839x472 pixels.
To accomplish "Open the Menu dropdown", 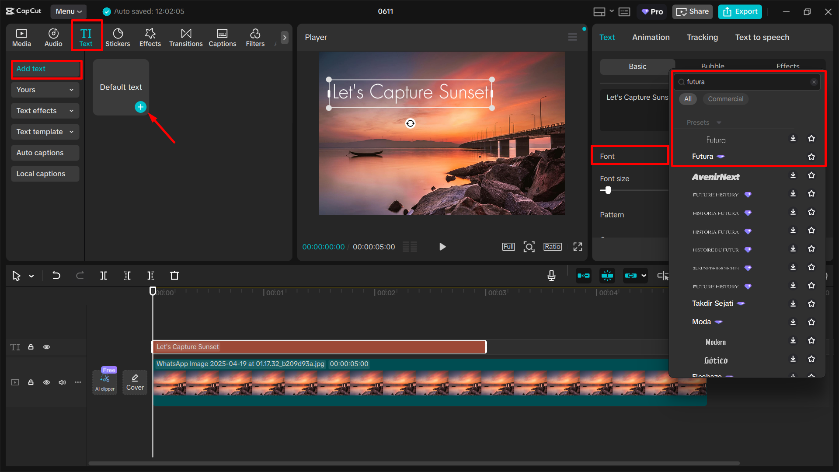I will click(68, 11).
